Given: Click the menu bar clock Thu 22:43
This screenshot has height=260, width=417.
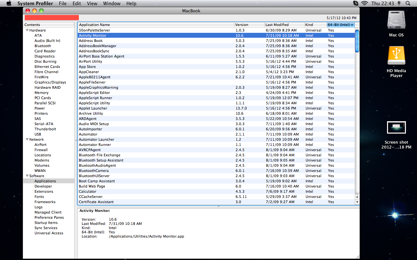Looking at the screenshot, I should tap(382, 3).
